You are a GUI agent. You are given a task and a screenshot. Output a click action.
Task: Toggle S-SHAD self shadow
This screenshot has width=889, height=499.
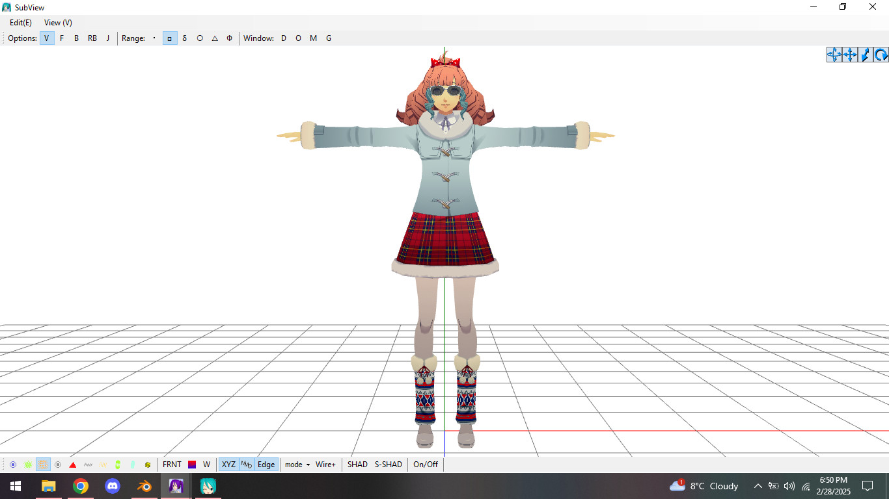click(389, 465)
